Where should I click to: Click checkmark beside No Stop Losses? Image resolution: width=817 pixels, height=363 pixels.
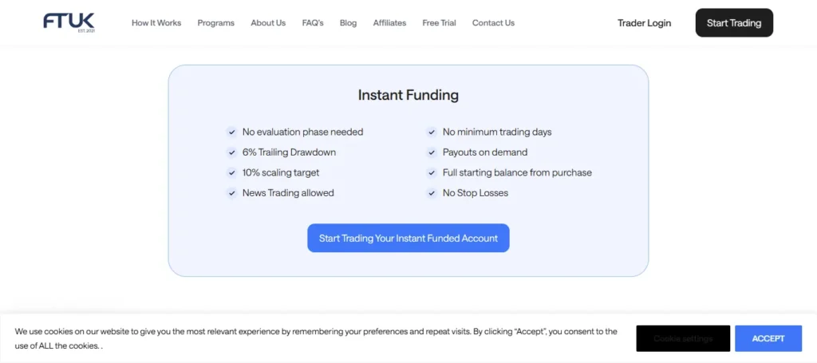(432, 193)
